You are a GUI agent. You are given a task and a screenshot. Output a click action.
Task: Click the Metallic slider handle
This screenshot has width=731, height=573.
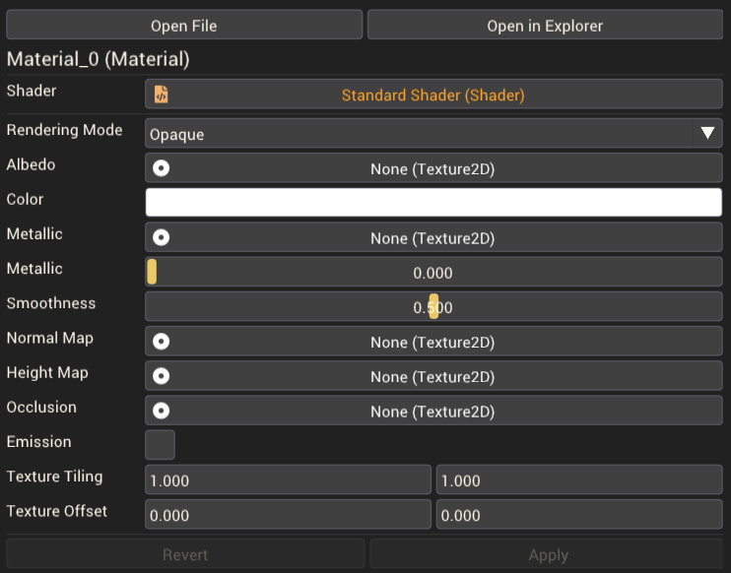pyautogui.click(x=152, y=272)
